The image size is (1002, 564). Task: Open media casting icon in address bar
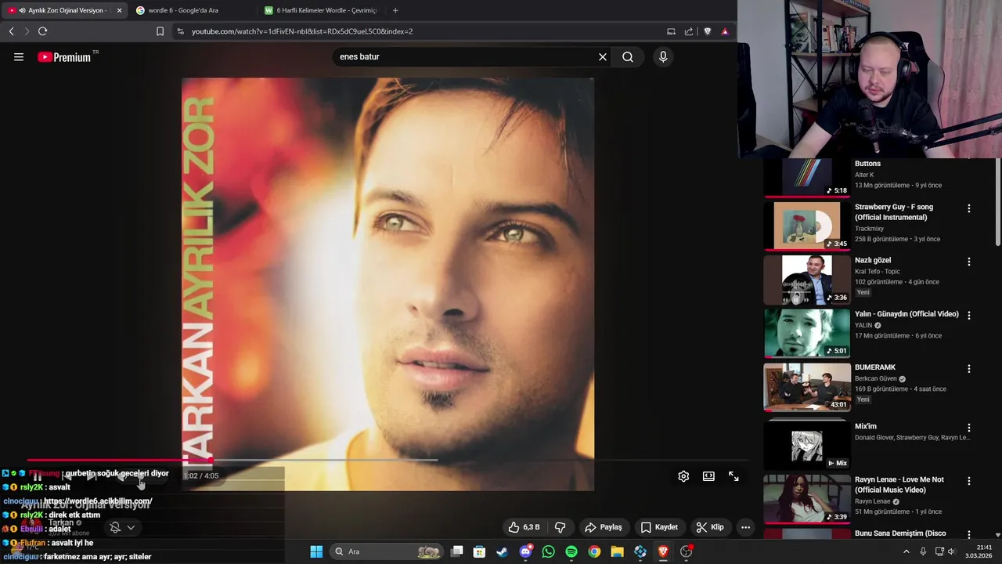point(671,31)
